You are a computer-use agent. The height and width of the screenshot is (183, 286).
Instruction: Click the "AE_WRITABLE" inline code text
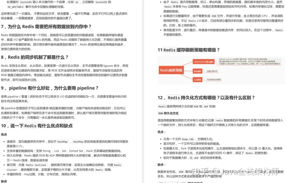pos(15,7)
